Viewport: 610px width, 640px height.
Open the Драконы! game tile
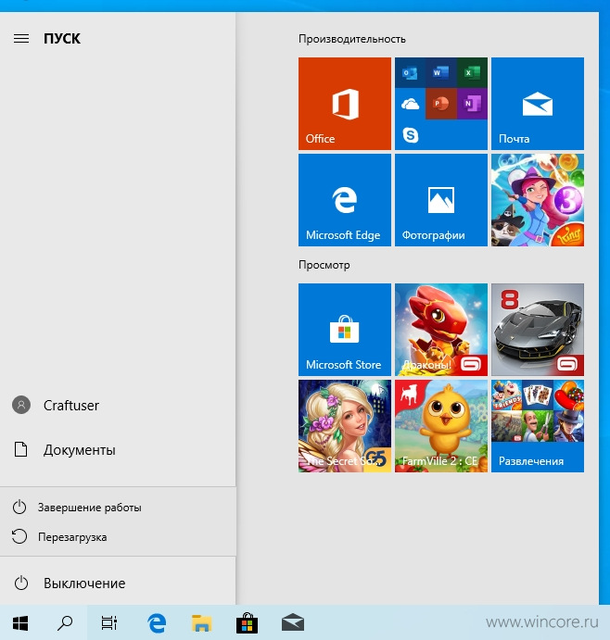441,330
